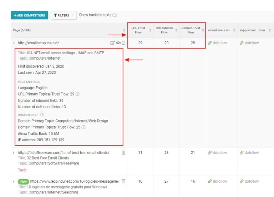
Task: Click help icon beside DOMAIN INFO
Action: tap(42, 115)
